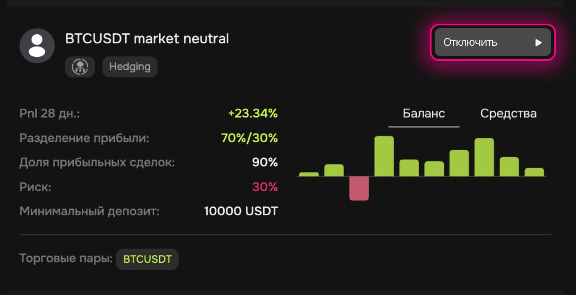Click the last green bar in balance chart
Image resolution: width=576 pixels, height=295 pixels.
534,172
